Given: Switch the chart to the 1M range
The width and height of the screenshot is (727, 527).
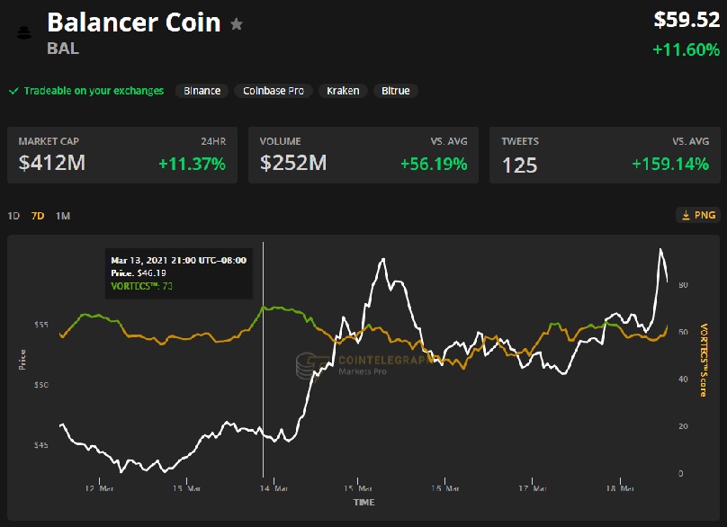Looking at the screenshot, I should (63, 216).
